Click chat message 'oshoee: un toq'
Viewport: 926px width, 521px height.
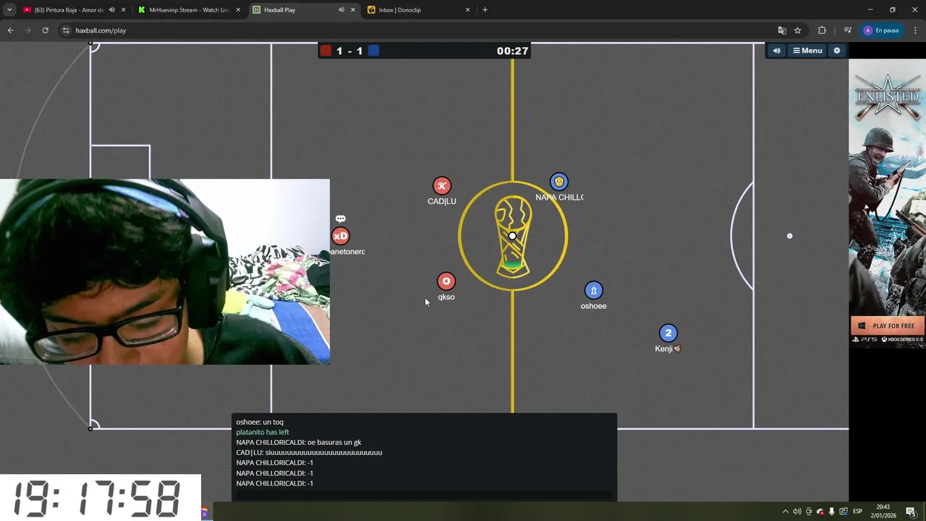click(260, 422)
